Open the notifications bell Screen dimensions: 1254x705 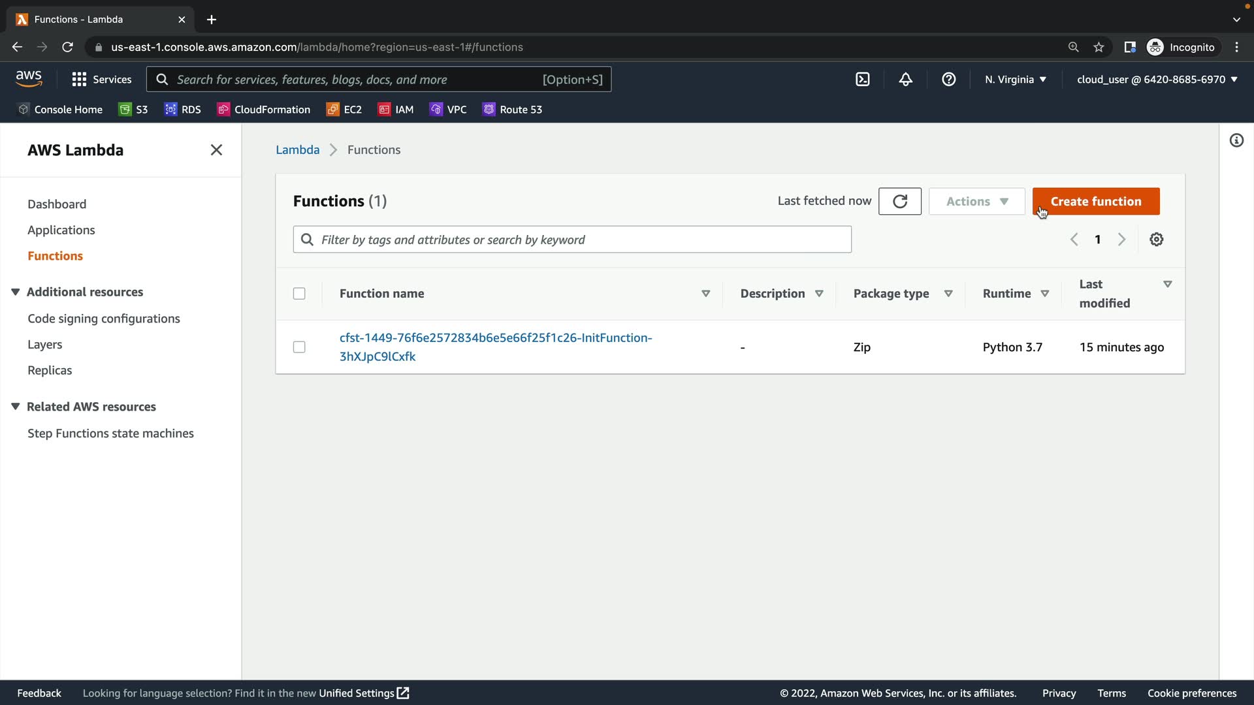tap(905, 79)
